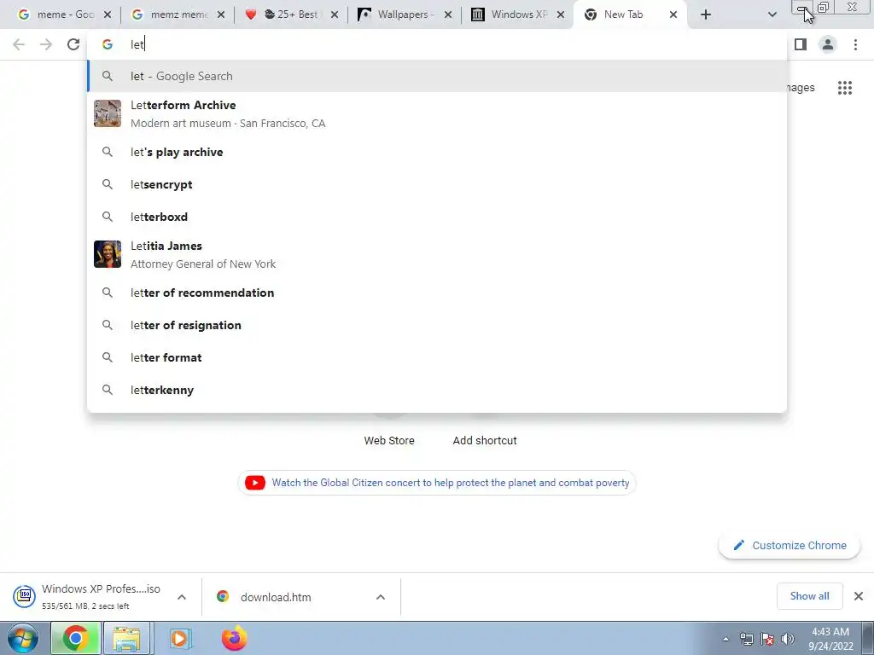Launch Windows Media Player from taskbar
The image size is (874, 655).
[x=179, y=638]
